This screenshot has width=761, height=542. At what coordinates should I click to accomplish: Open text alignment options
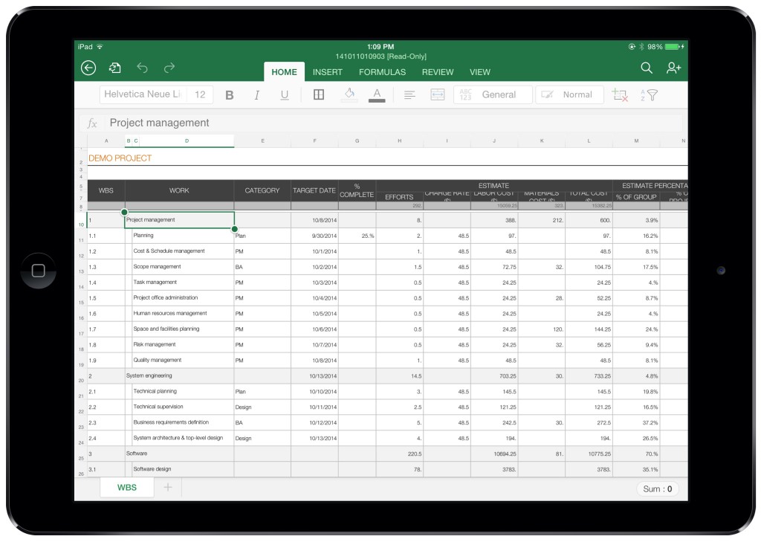(x=409, y=94)
